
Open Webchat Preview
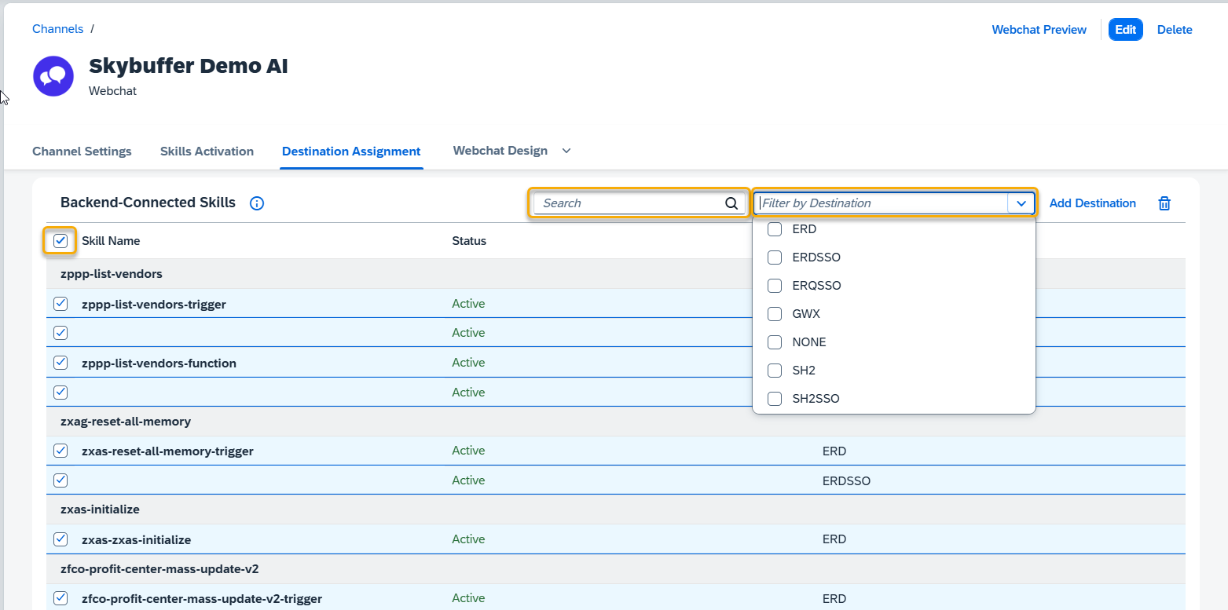1039,30
